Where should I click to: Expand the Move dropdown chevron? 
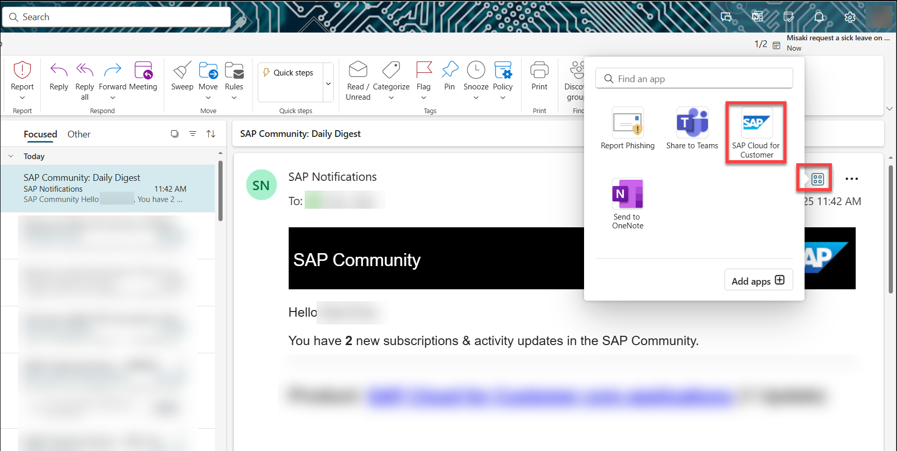(x=208, y=98)
